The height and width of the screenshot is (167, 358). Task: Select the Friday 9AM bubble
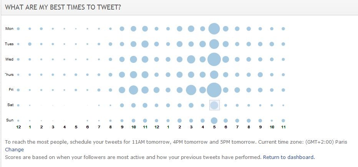(x=122, y=90)
